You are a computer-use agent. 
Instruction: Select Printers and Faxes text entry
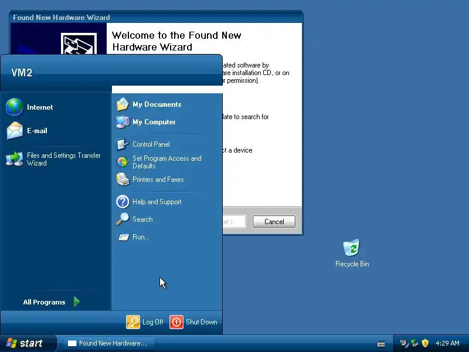click(158, 180)
